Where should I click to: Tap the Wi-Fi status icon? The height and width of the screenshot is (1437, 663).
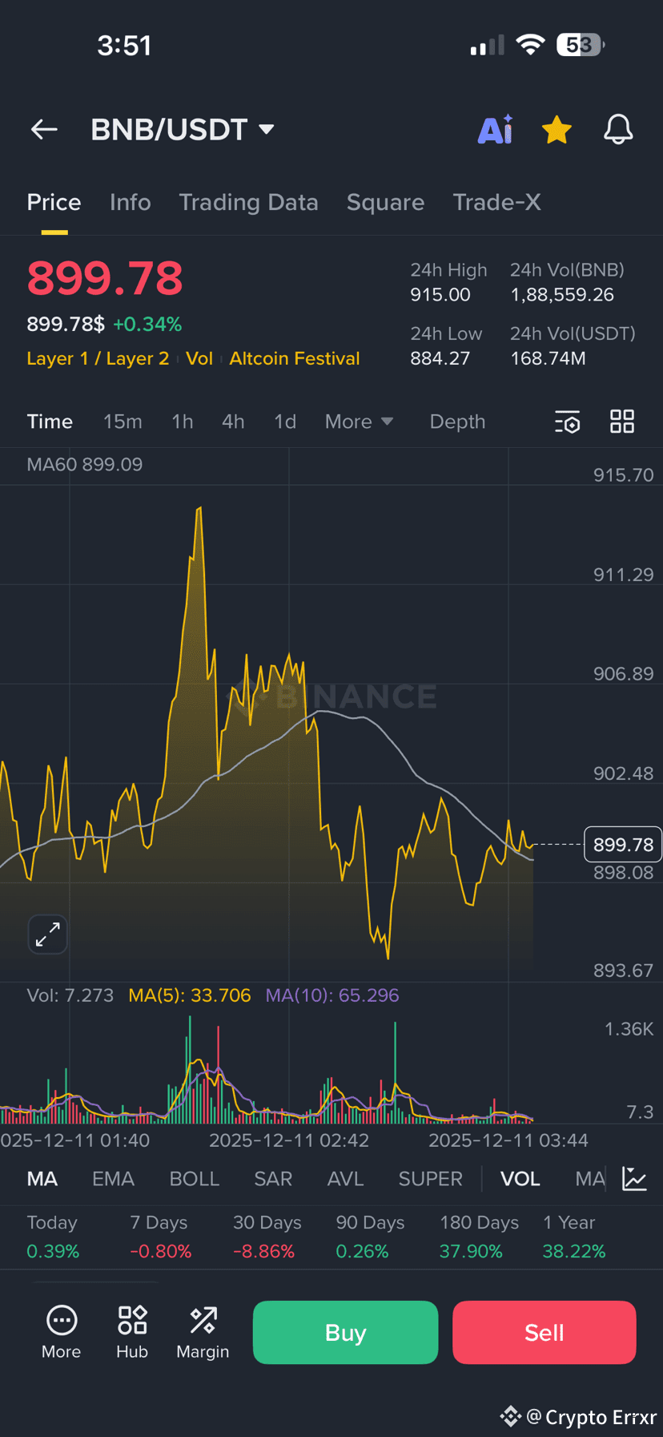coord(530,45)
